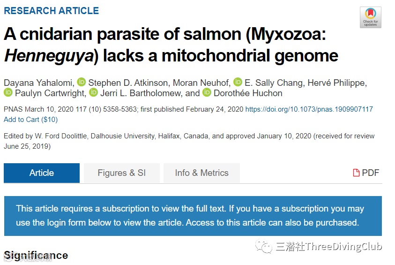Open the PDF version of the article

pyautogui.click(x=366, y=173)
